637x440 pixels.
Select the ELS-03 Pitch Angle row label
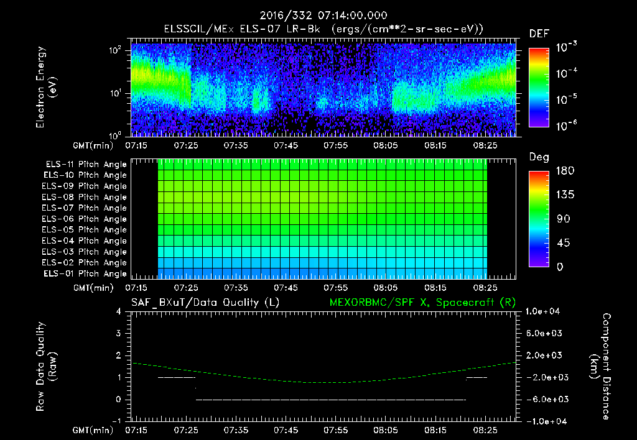pos(85,252)
